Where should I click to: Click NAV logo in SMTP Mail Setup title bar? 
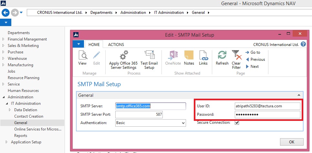[x=76, y=35]
